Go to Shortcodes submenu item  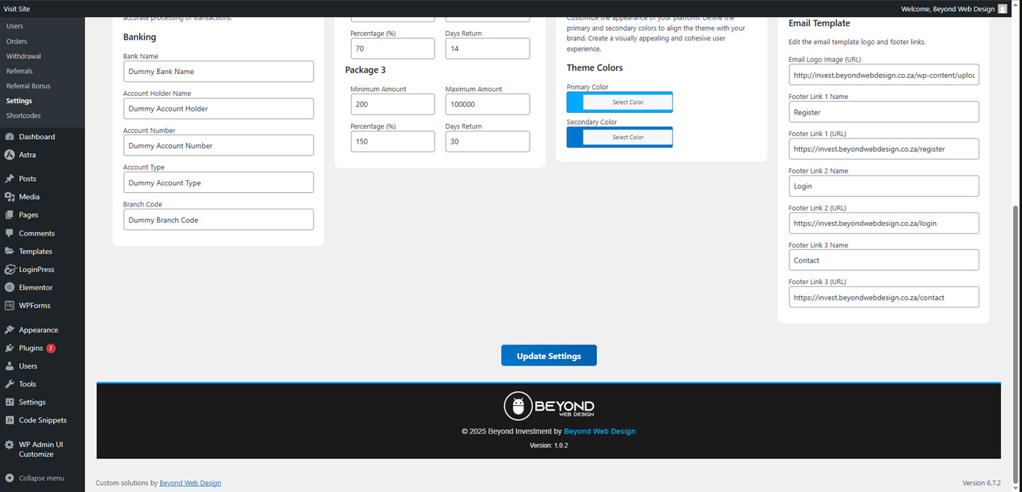tap(23, 116)
